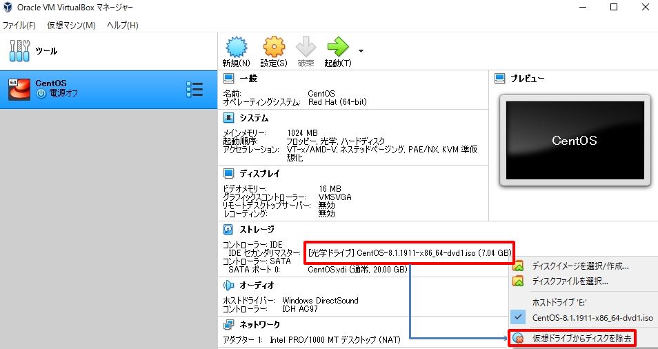Image resolution: width=658 pixels, height=349 pixels.
Task: Open the 一般 section heading
Action: (x=248, y=79)
